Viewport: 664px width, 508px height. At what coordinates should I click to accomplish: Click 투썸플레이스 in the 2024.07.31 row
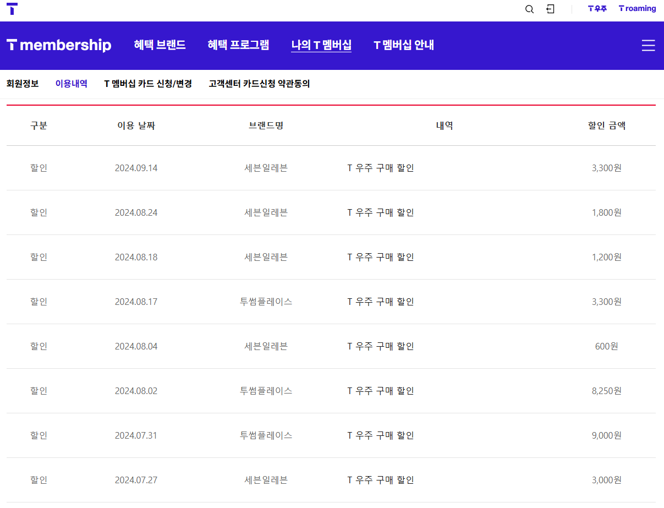pyautogui.click(x=266, y=435)
